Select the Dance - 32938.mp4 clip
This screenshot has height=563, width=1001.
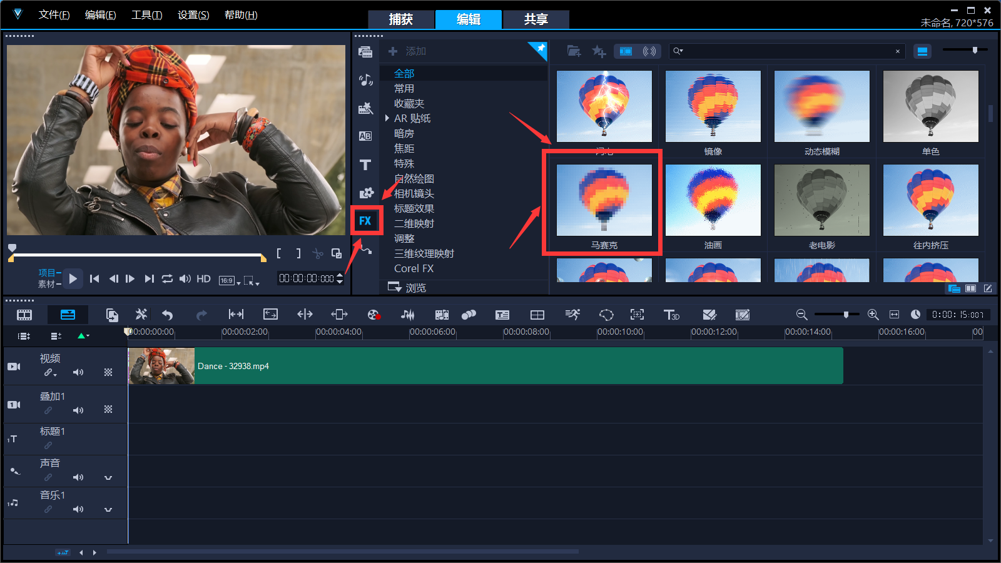(485, 366)
